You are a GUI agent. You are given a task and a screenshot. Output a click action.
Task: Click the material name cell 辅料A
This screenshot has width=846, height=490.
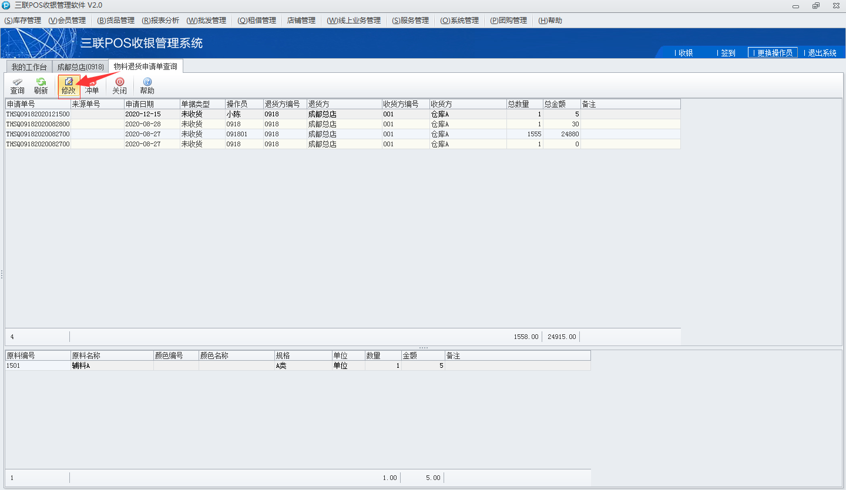[112, 365]
